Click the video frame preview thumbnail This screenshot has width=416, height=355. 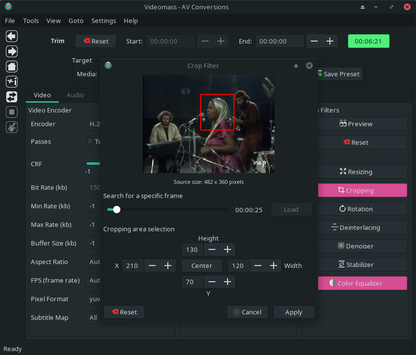click(x=209, y=124)
